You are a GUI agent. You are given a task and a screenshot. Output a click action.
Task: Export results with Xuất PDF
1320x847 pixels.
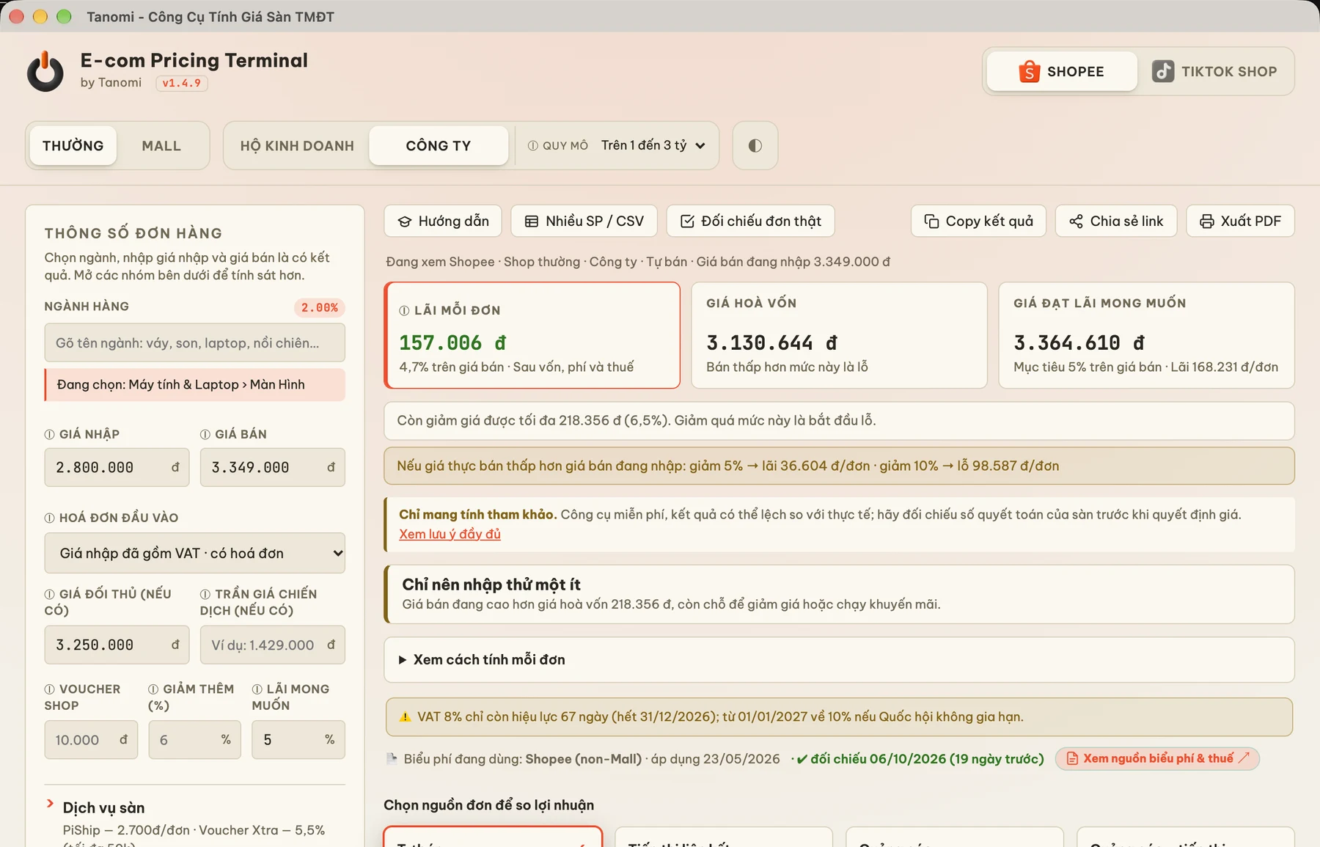point(1240,221)
